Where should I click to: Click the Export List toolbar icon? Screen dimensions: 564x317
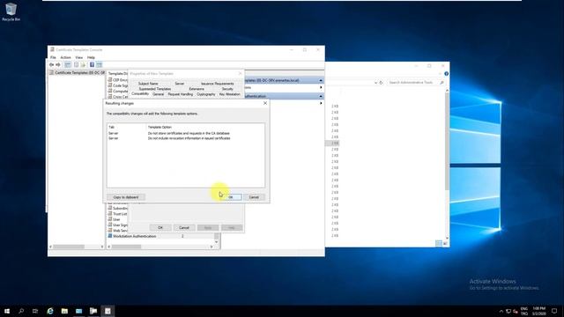(83, 64)
